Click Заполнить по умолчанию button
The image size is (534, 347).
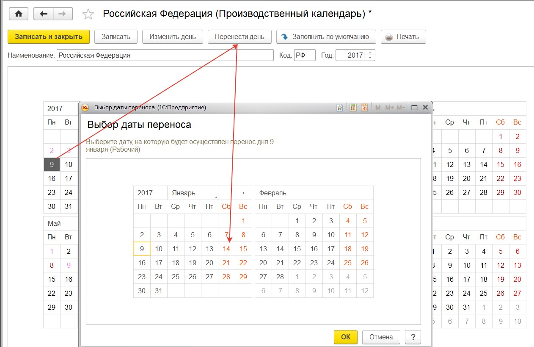326,36
